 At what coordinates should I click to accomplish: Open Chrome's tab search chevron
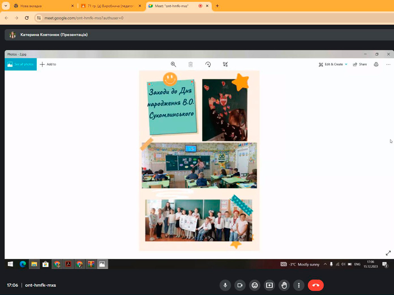6,6
